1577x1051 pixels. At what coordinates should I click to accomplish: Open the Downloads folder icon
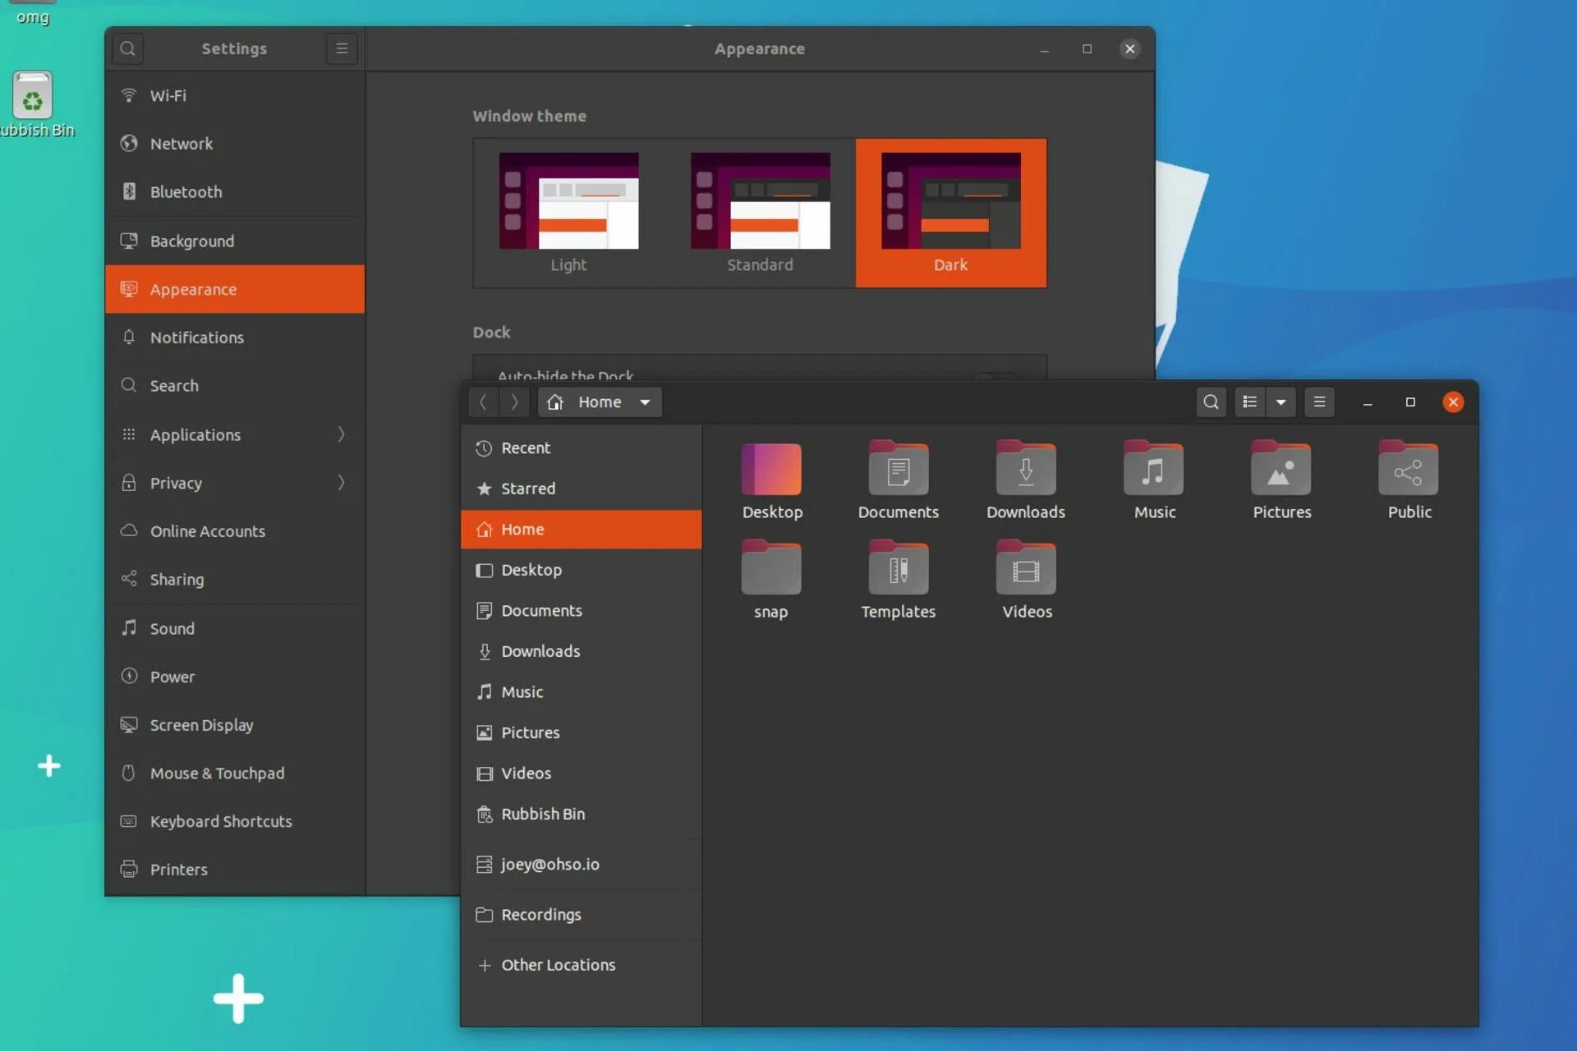1025,480
